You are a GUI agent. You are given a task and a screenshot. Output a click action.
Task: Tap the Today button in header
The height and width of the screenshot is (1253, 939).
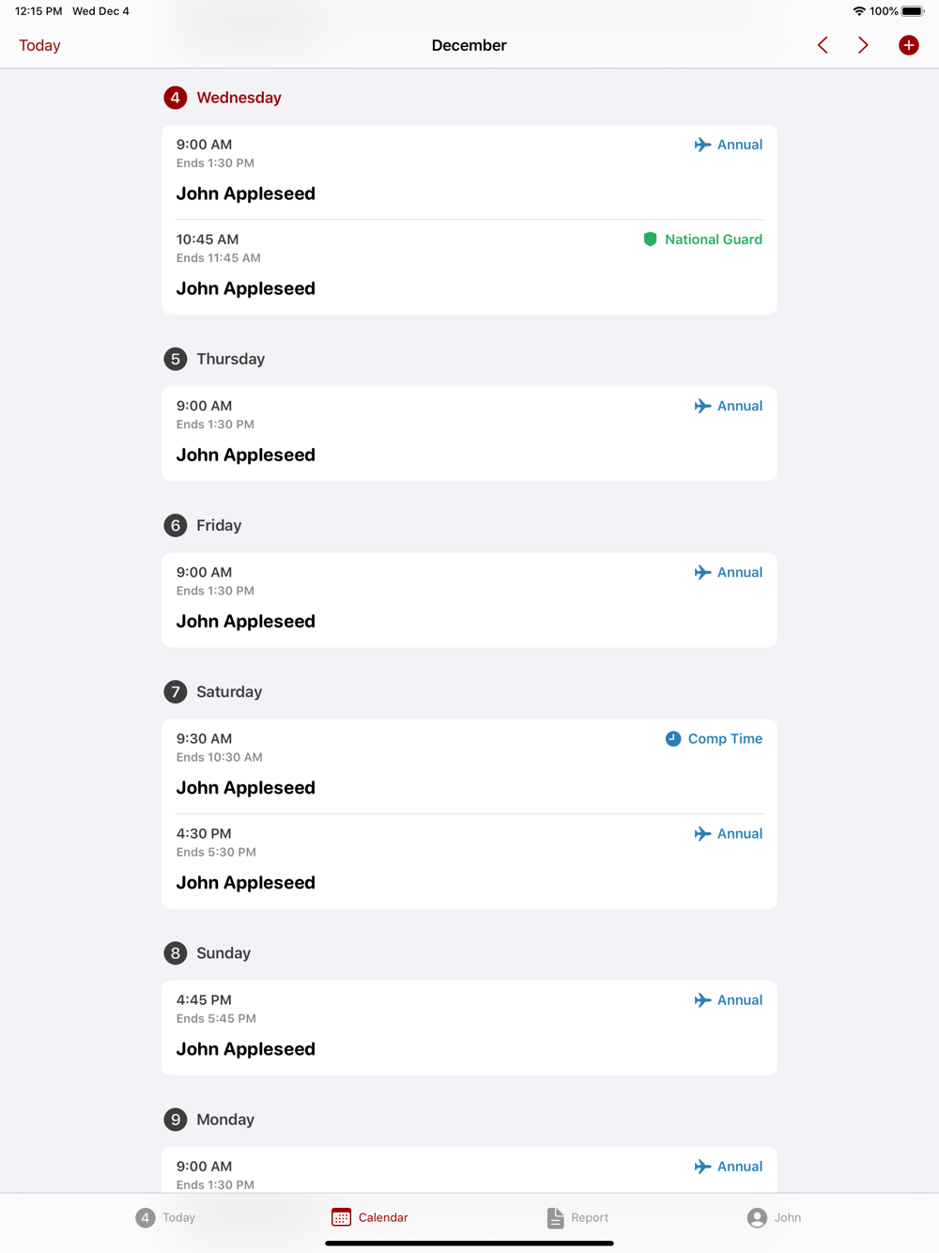(39, 45)
